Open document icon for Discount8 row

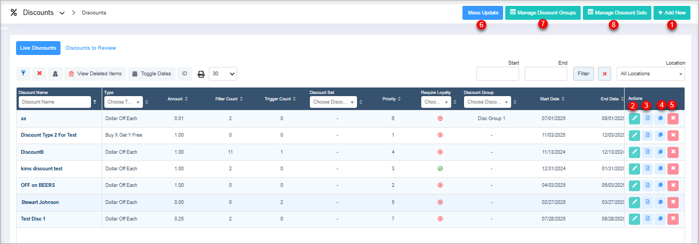coord(647,152)
